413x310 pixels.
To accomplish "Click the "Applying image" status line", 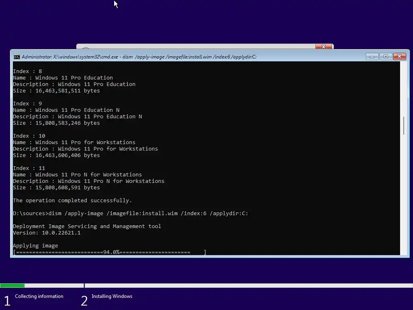I will [x=35, y=246].
